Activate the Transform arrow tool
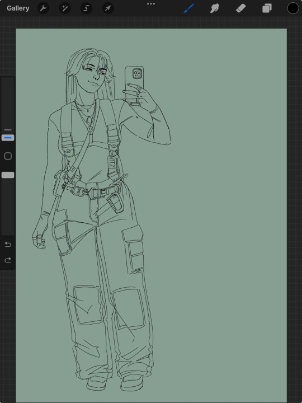Viewport: 302px width, 403px height. pos(108,8)
